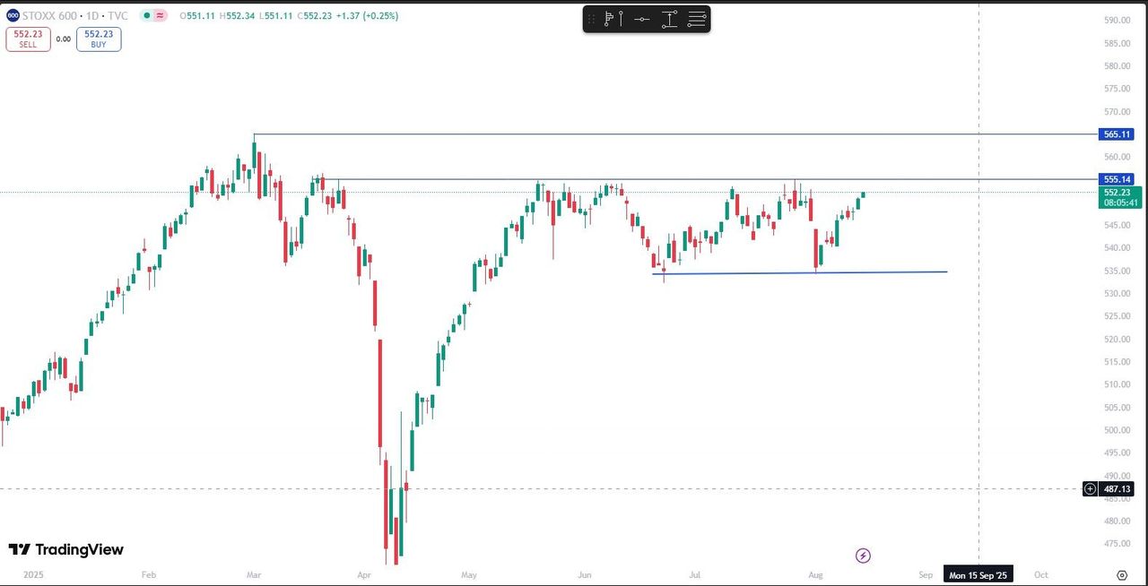Click the pink approximate-data indicator
The height and width of the screenshot is (586, 1148).
pos(161,15)
